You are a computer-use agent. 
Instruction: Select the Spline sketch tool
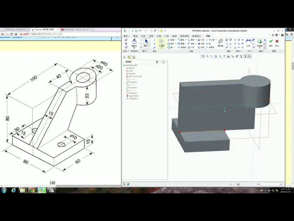coord(181,47)
